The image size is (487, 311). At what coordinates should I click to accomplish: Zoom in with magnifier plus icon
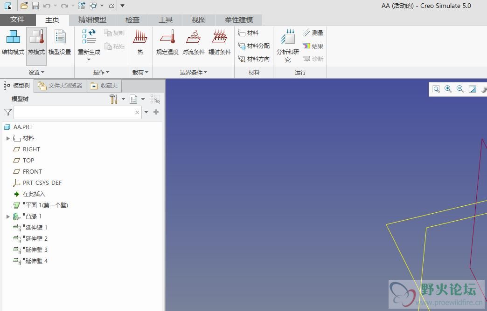[x=448, y=89]
